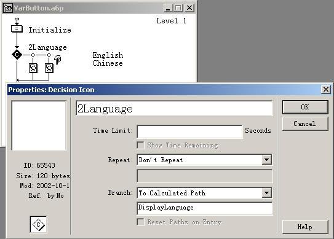
Task: Click the disabled repeat condition field
Action: click(205, 176)
